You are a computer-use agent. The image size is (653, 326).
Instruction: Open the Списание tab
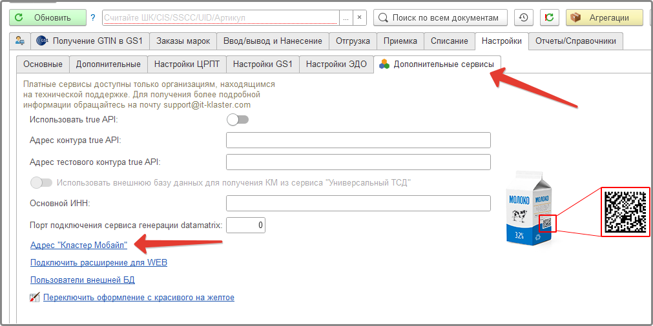tap(450, 41)
